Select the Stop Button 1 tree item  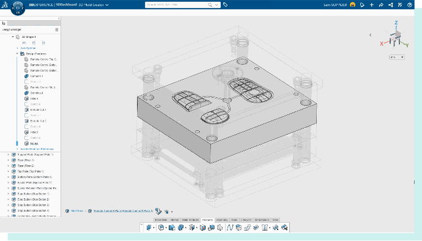tap(34, 194)
